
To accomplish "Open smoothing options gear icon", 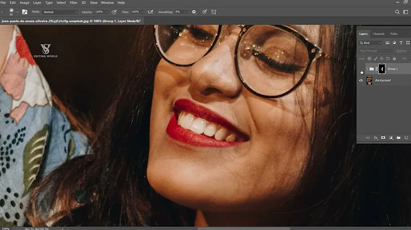I will 194,12.
